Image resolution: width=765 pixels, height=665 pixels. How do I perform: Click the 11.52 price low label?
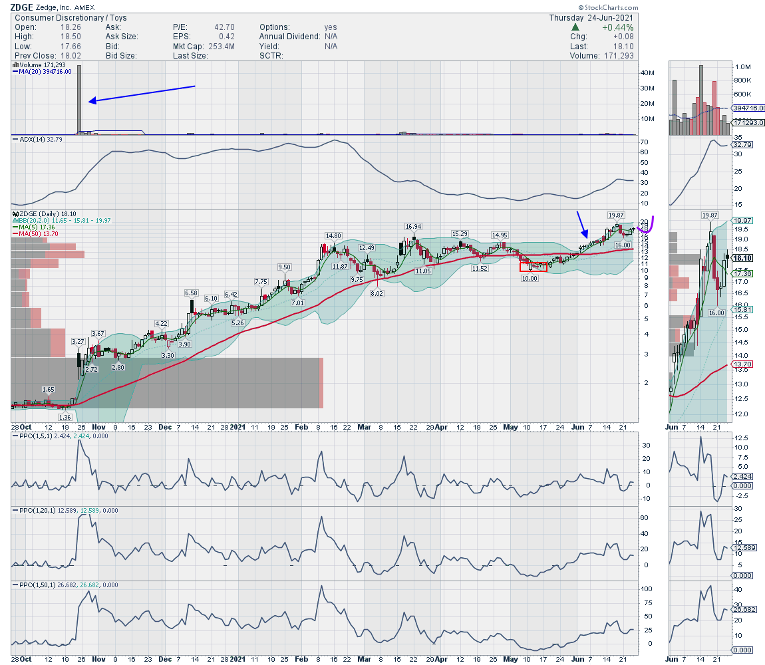[480, 269]
